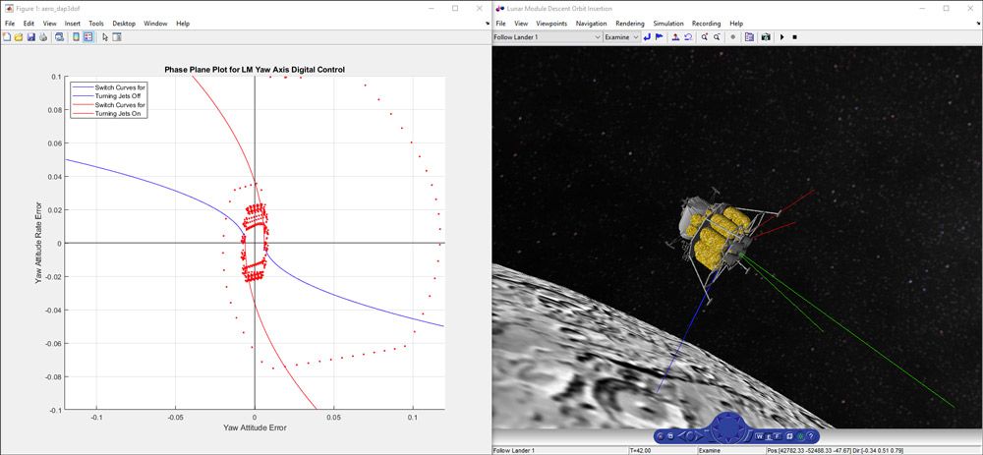Click the Zoom Out magnifier icon
Image resolution: width=983 pixels, height=455 pixels.
717,37
